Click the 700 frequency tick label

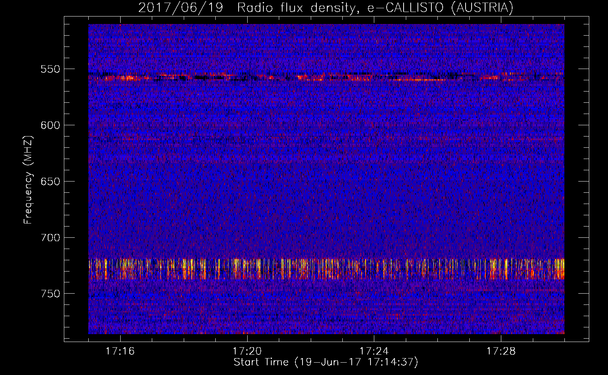[50, 237]
